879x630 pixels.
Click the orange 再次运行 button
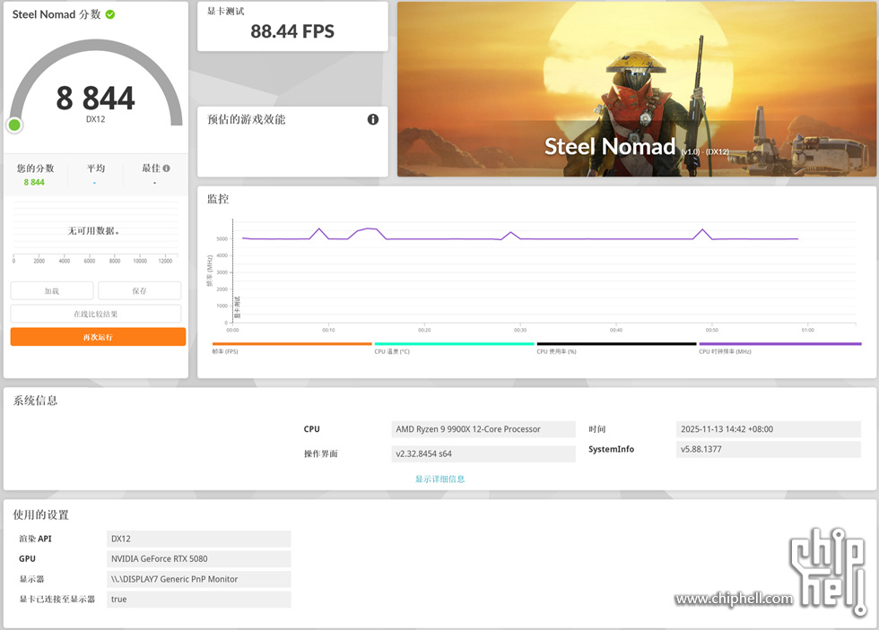[x=98, y=337]
